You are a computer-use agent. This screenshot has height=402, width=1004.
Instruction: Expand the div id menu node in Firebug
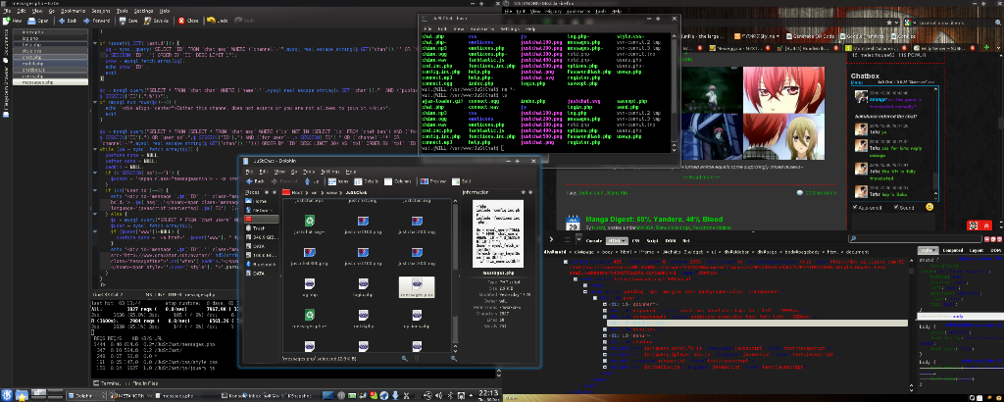pos(606,334)
